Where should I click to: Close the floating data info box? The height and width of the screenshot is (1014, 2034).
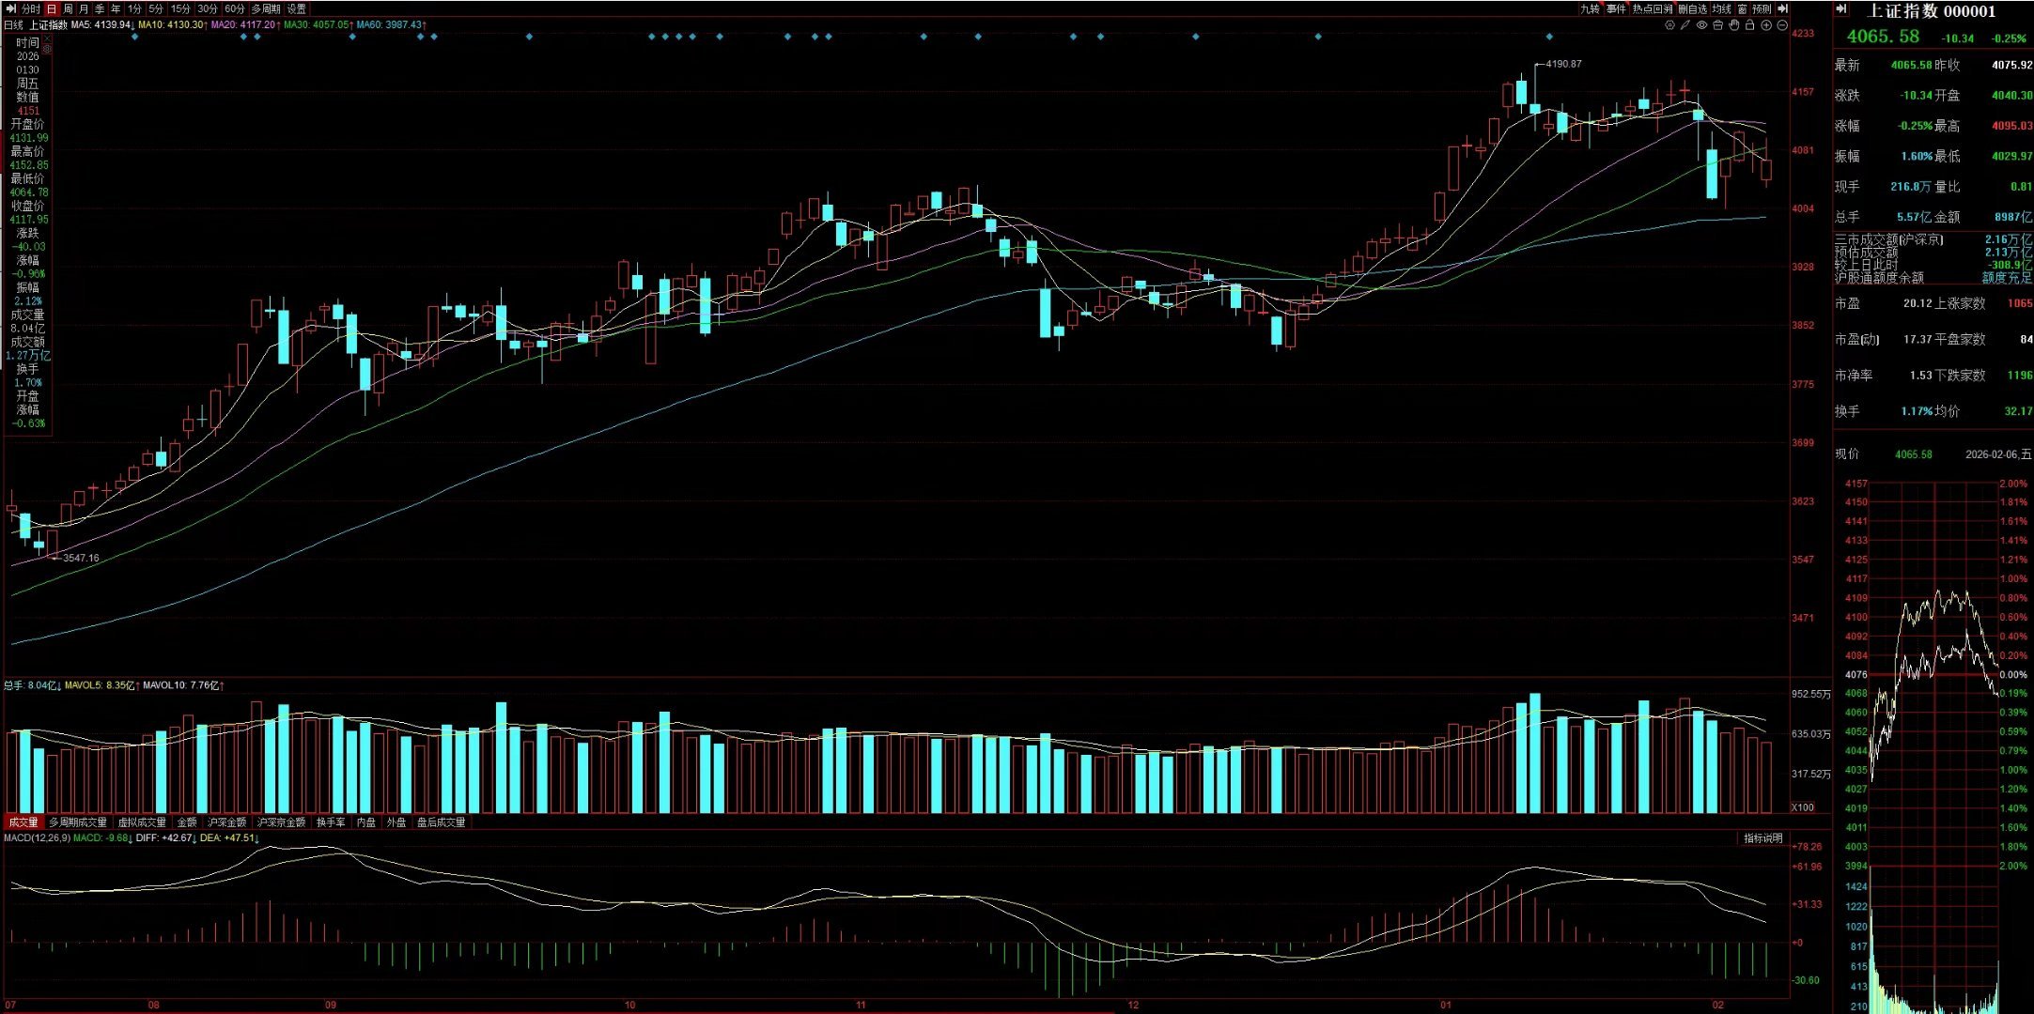pos(47,38)
